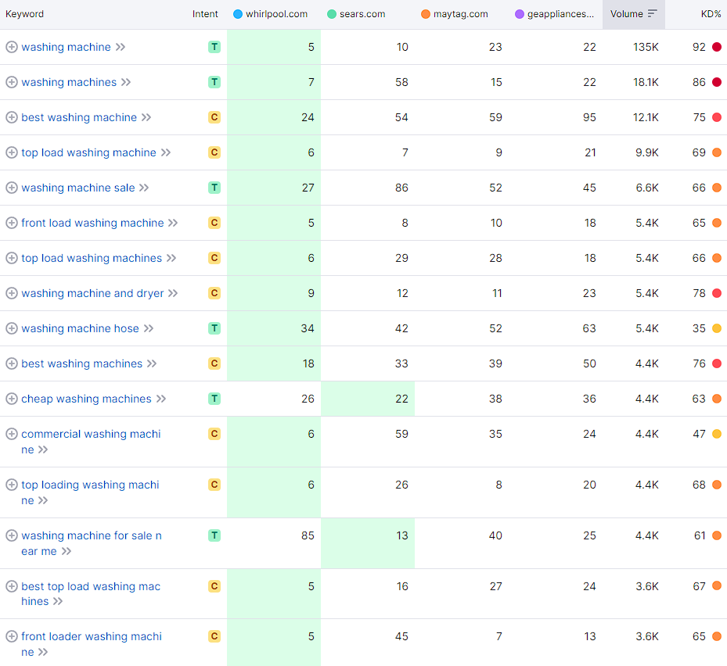Sort by the whirlpool.com column header
Image resolution: width=727 pixels, height=666 pixels.
click(275, 14)
